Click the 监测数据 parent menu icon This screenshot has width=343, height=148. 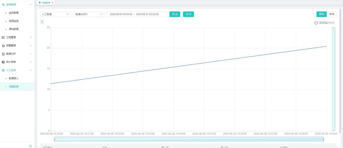pos(3,4)
